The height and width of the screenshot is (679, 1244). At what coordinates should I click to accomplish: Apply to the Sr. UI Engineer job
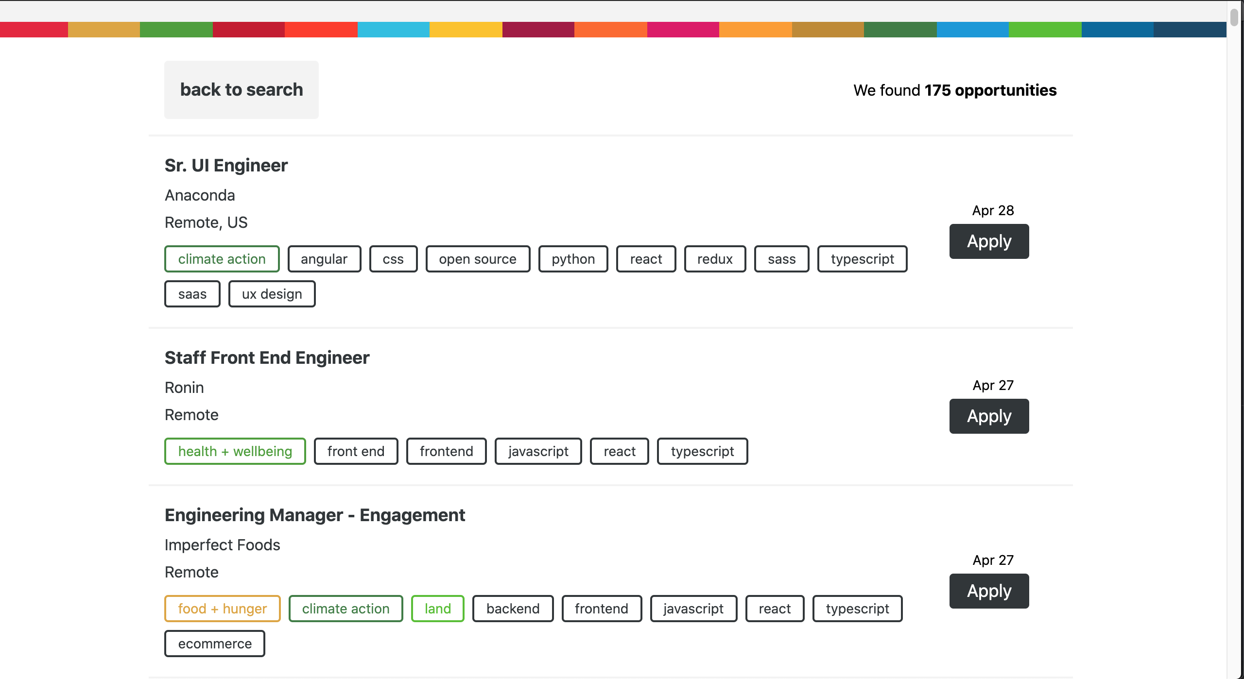point(989,241)
